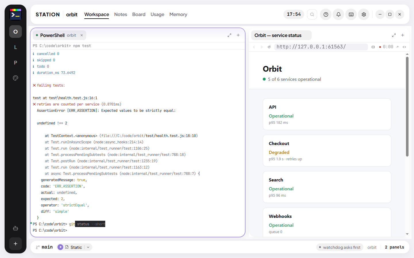Open dev tools code brackets icon

[404, 47]
